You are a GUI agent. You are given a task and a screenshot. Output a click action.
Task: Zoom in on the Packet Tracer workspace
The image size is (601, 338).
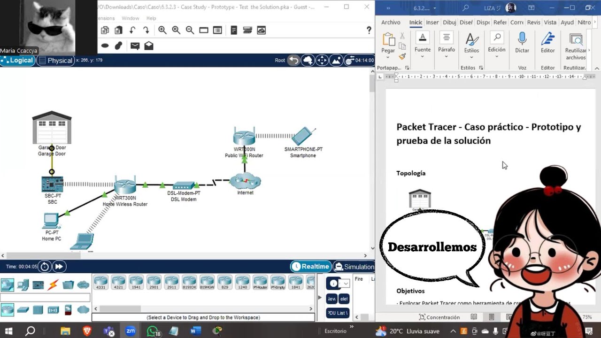point(162,30)
